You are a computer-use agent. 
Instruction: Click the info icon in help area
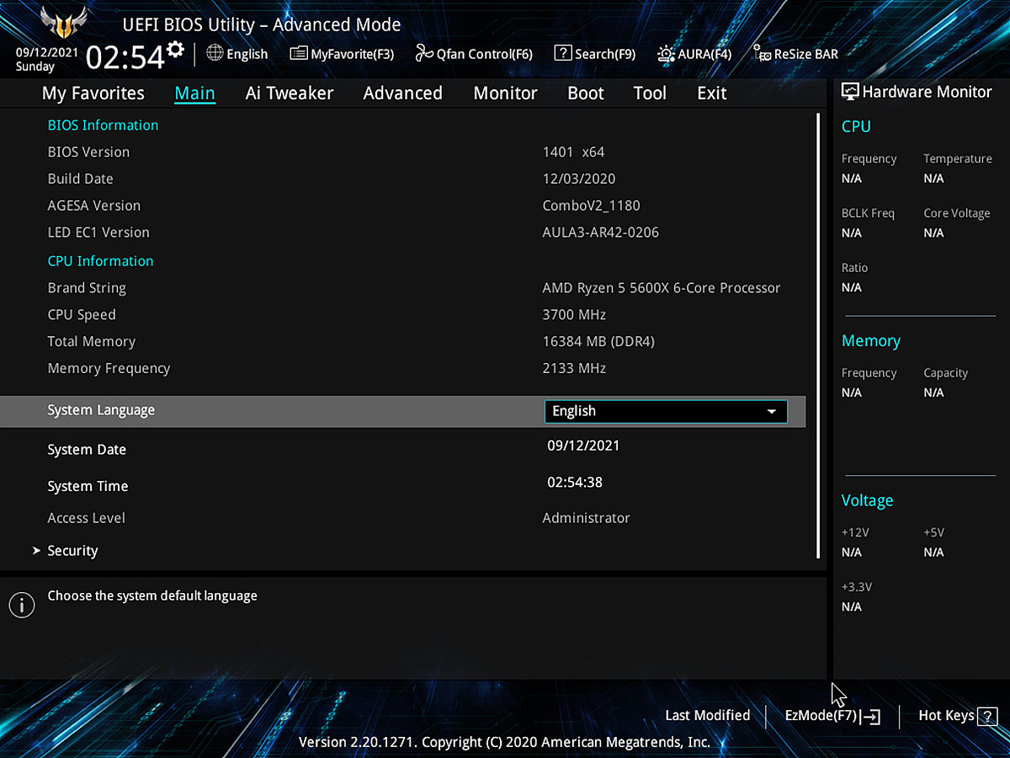(21, 605)
